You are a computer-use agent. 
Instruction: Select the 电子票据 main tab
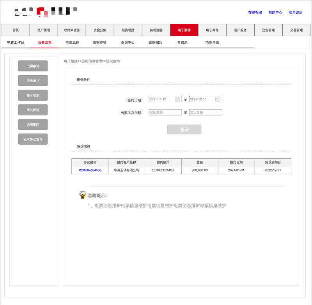point(184,30)
